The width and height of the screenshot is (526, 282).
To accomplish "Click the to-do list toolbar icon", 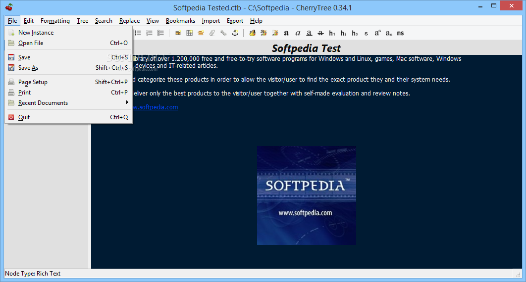I will [160, 33].
